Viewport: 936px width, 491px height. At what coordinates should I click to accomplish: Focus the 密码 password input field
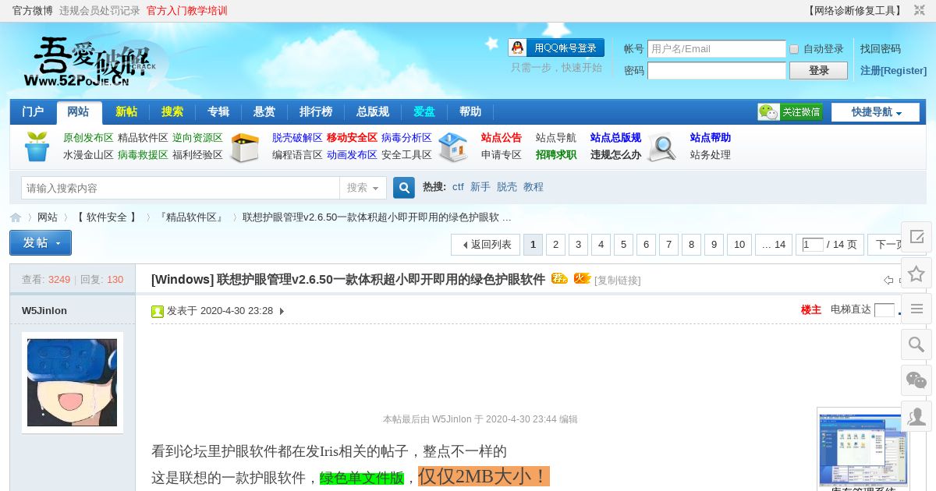(x=717, y=71)
